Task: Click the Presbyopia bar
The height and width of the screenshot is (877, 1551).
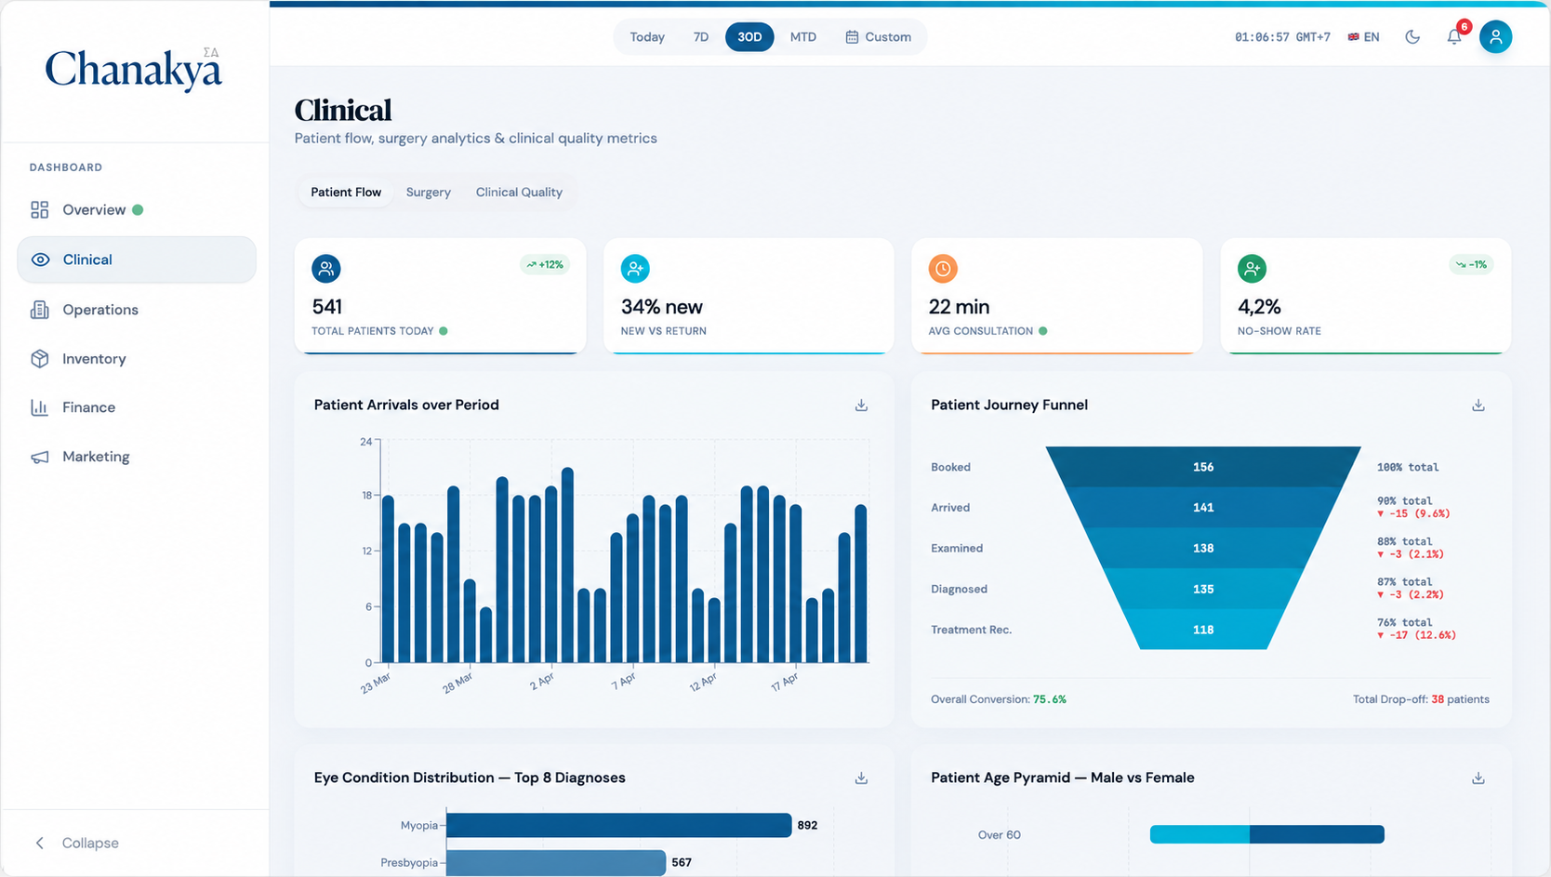Action: 556,863
